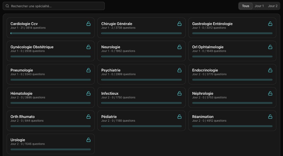The height and width of the screenshot is (156, 283).
Task: Click 'Jour 1 · 0 / 1649 questions' text
Action: [209, 51]
